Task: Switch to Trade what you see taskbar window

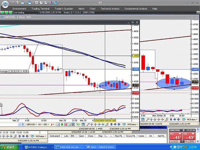Action: (70, 147)
